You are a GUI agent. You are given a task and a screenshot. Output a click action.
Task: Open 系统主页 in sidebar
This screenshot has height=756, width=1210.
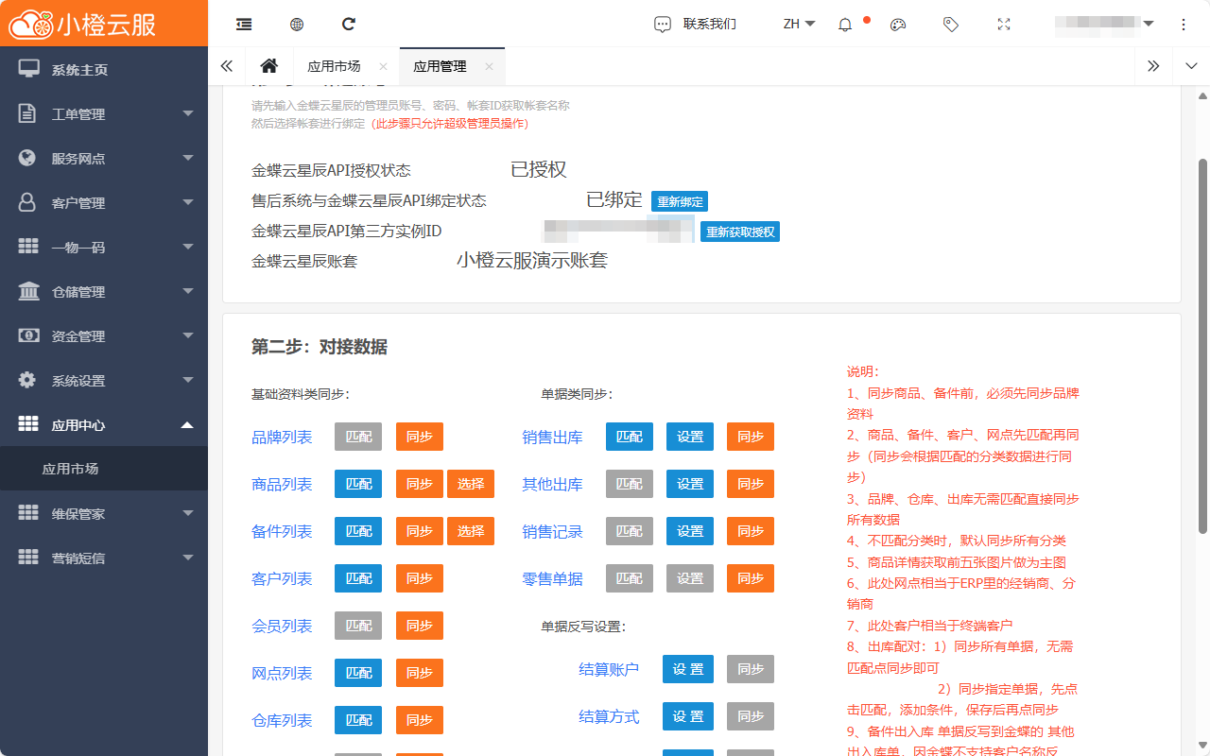(104, 69)
